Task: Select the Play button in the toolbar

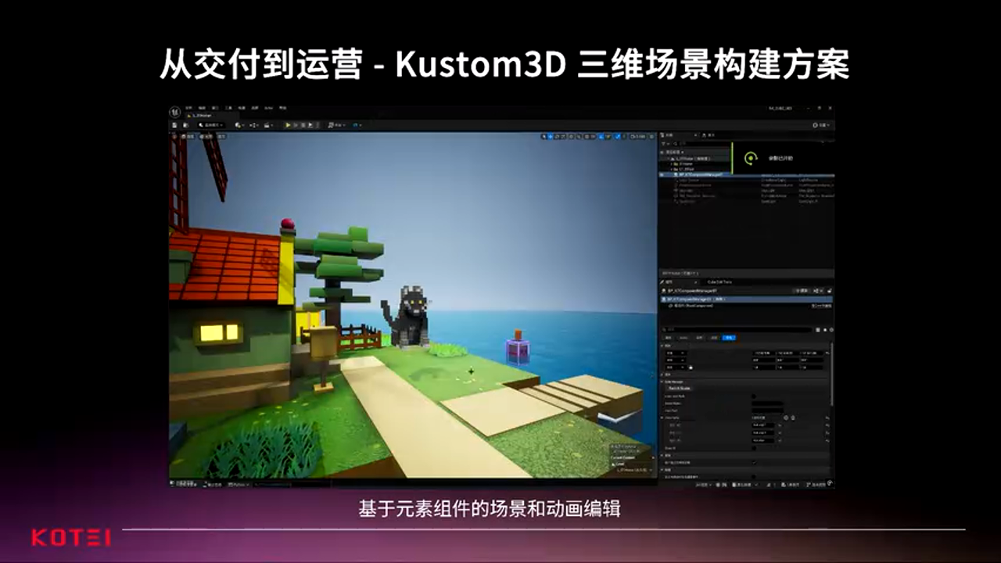Action: click(x=288, y=125)
